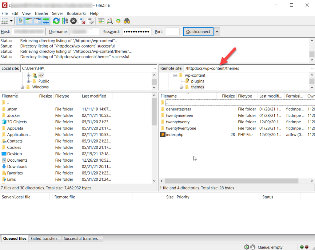Viewport: 315px width, 250px height.
Task: Open the Remote site path dropdown
Action: coord(312,68)
